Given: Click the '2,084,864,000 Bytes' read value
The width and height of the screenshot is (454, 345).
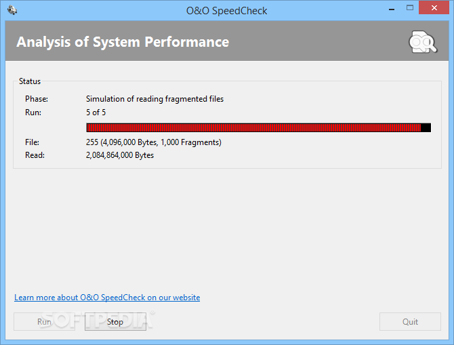Looking at the screenshot, I should (120, 155).
